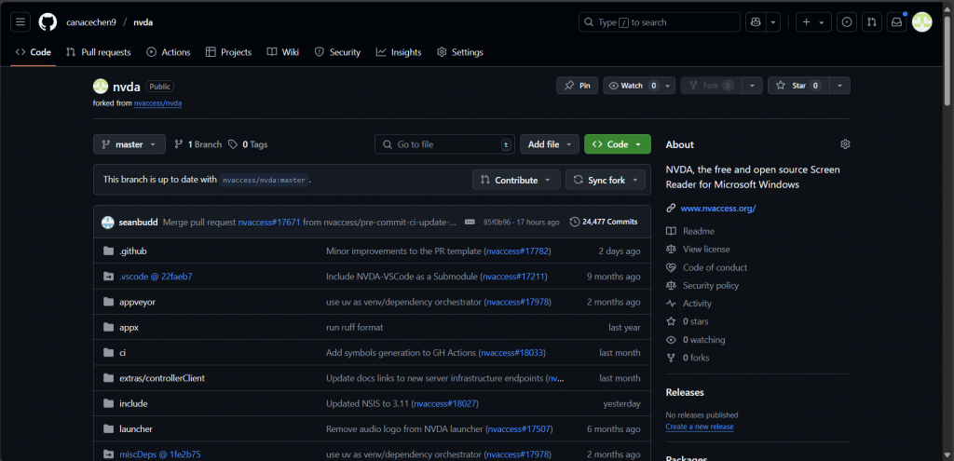This screenshot has width=954, height=461.
Task: View the 24,477 Commits history
Action: pos(604,222)
